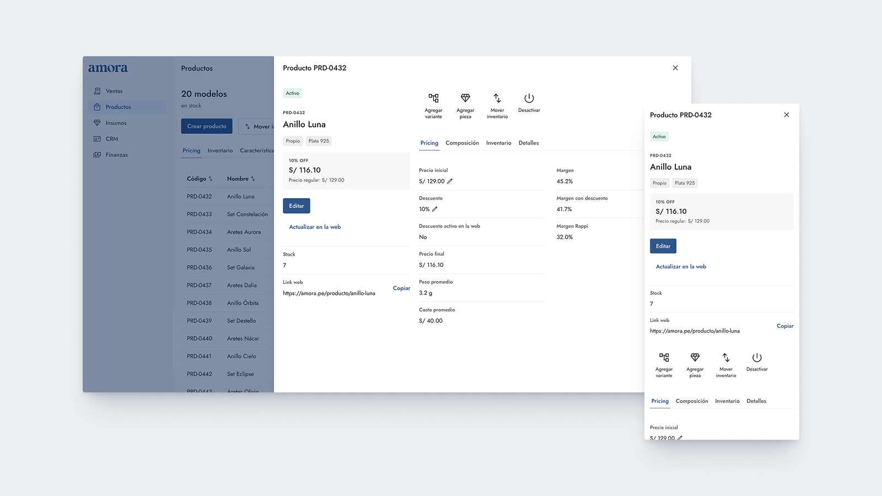Switch to Composición tab in wide panel
The width and height of the screenshot is (882, 496).
[462, 143]
